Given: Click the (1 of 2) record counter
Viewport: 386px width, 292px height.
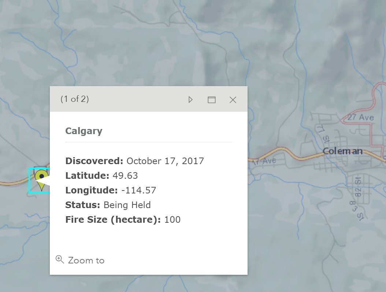Looking at the screenshot, I should [74, 99].
